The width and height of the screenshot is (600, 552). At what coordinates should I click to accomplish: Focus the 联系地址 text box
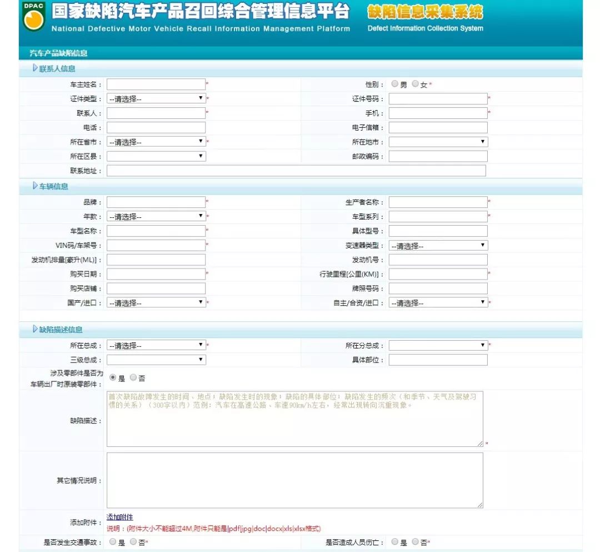296,171
